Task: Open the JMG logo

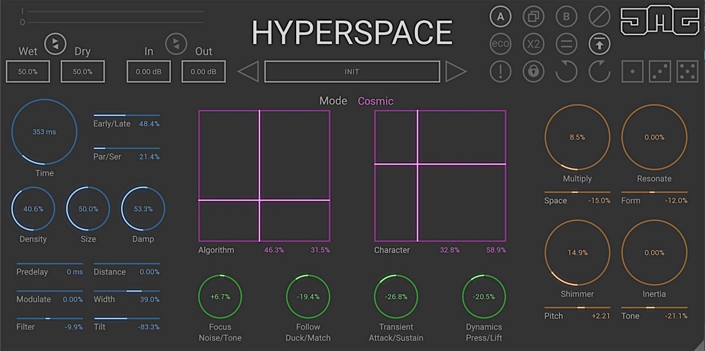Action: (660, 21)
